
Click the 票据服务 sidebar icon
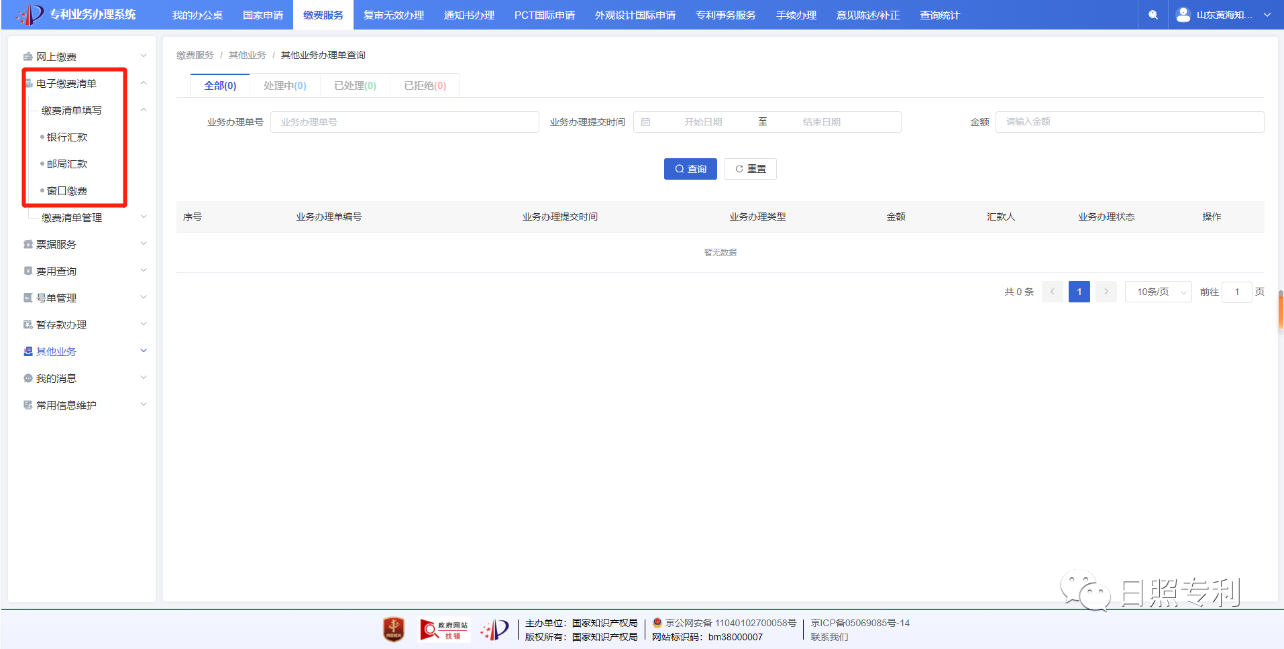tap(28, 245)
